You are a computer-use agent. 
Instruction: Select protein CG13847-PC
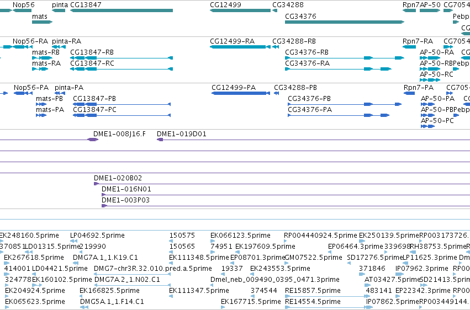122,115
